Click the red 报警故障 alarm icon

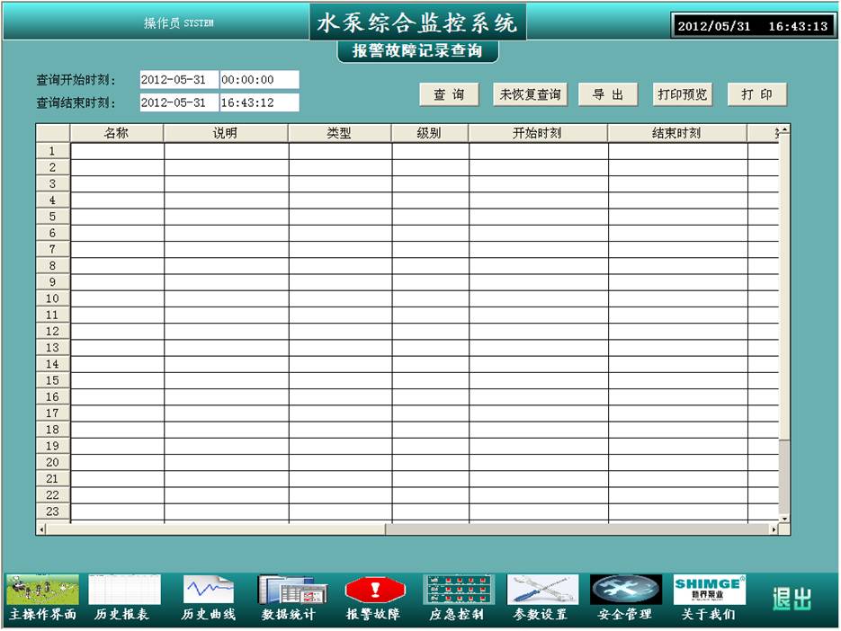coord(375,591)
